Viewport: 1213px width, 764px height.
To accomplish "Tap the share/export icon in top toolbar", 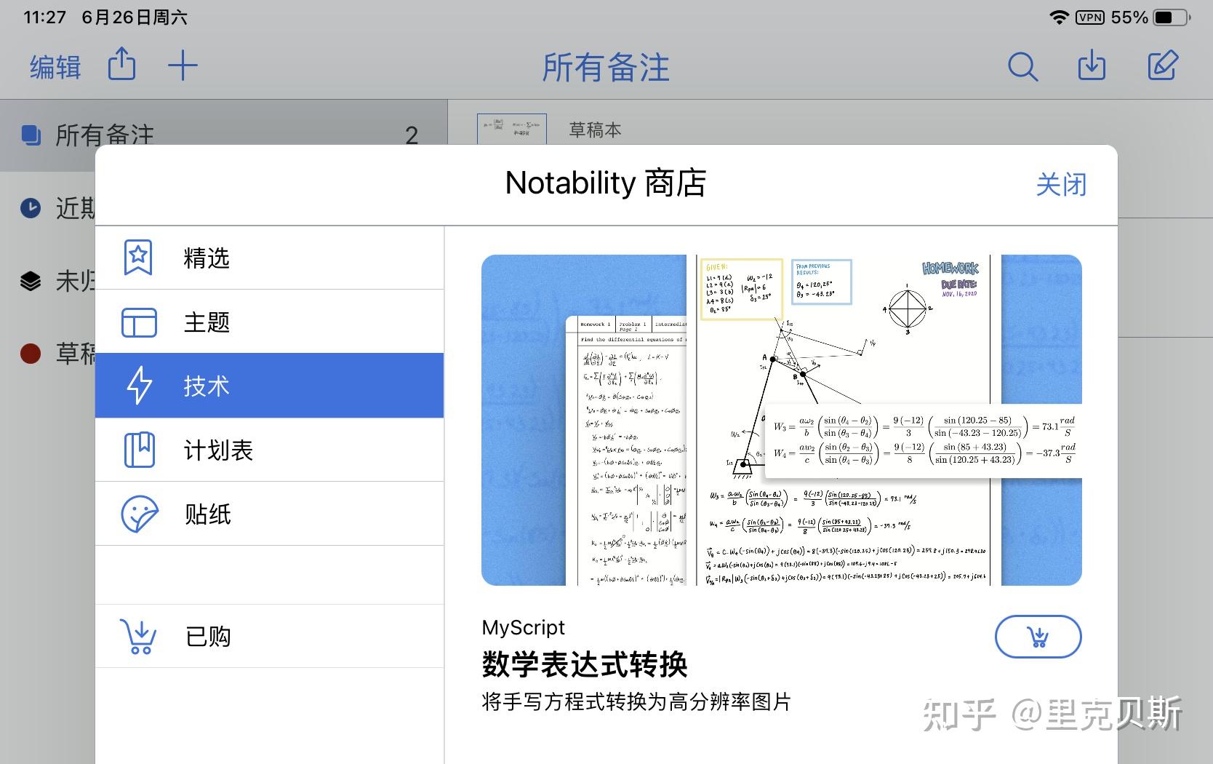I will (121, 65).
